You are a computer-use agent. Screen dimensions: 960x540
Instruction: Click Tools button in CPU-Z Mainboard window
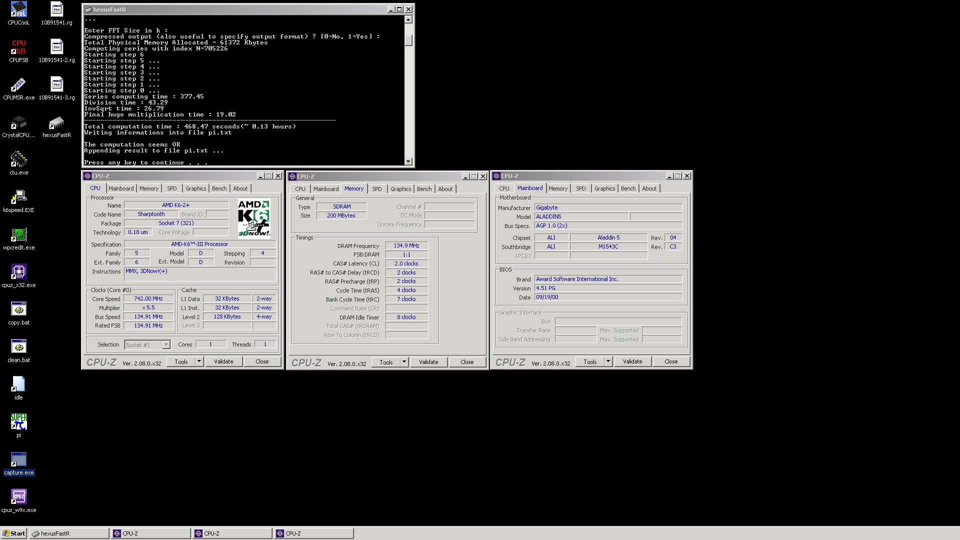pos(590,361)
